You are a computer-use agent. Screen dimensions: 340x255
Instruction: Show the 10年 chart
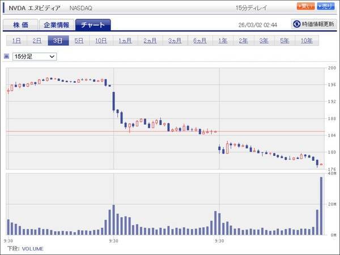tap(307, 41)
